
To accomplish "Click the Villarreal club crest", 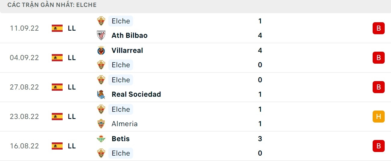I will pyautogui.click(x=101, y=50).
